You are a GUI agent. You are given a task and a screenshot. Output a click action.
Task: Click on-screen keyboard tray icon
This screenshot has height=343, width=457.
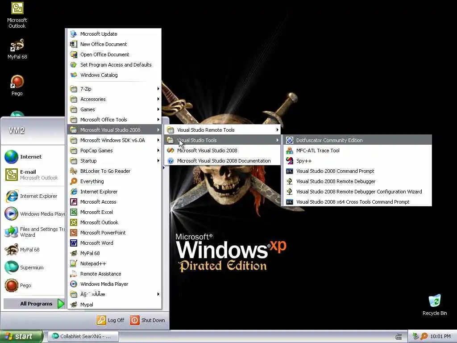coord(399,337)
